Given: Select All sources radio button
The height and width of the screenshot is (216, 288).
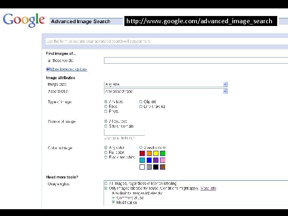Looking at the screenshot, I should (x=106, y=121).
